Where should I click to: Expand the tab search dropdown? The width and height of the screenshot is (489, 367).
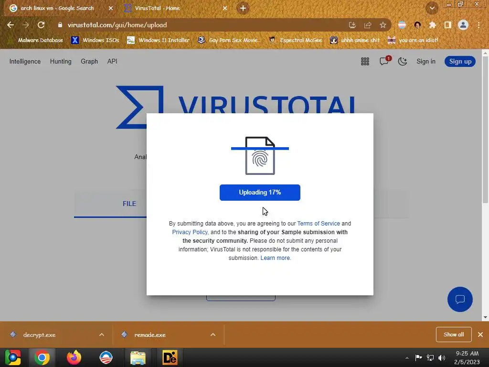point(432,9)
